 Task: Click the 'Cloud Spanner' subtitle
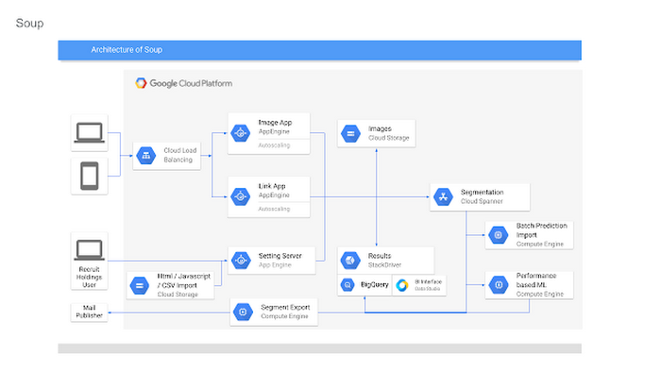point(482,201)
